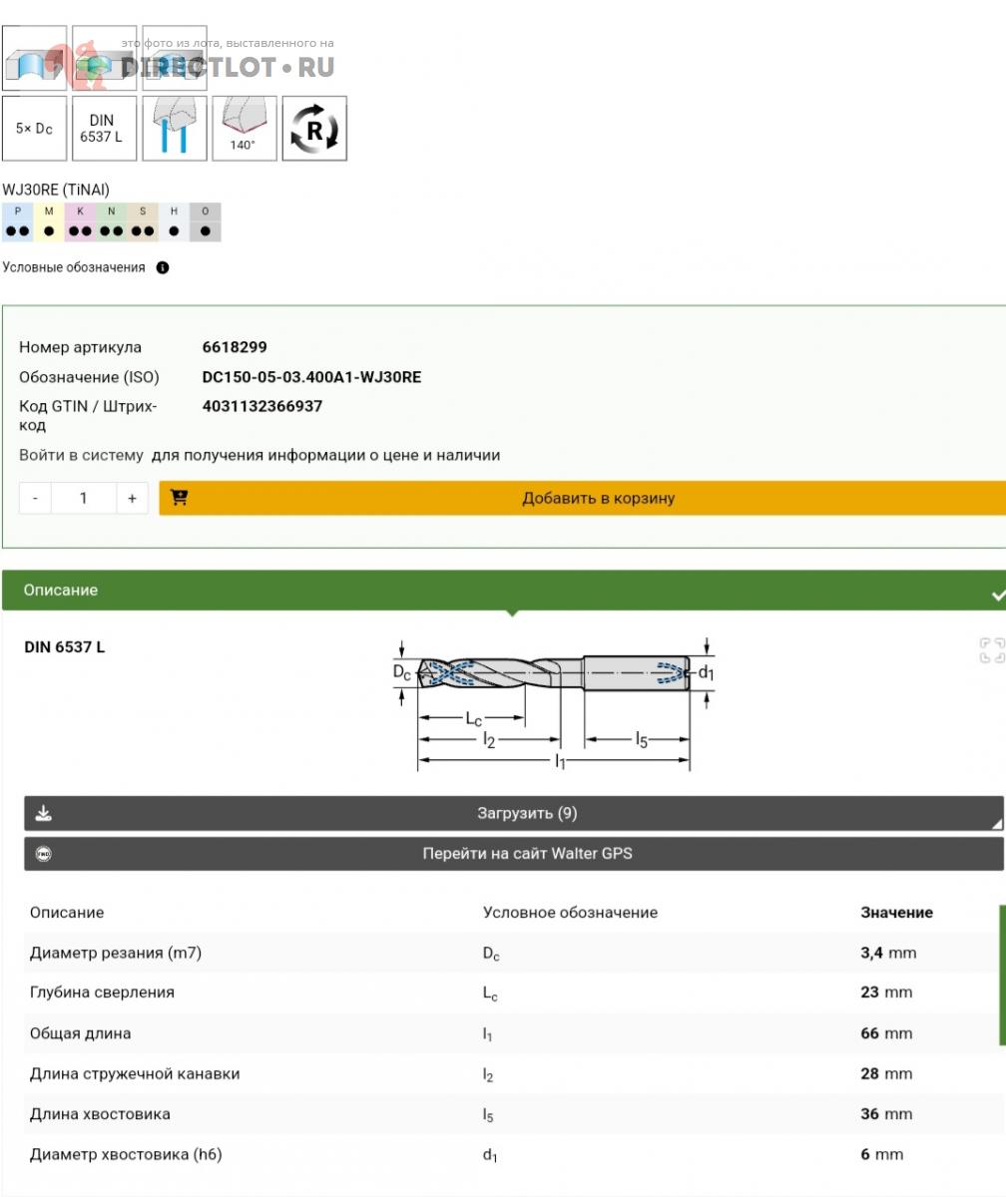Select the yellow M material swatch
The height and width of the screenshot is (1197, 1006).
[x=49, y=222]
